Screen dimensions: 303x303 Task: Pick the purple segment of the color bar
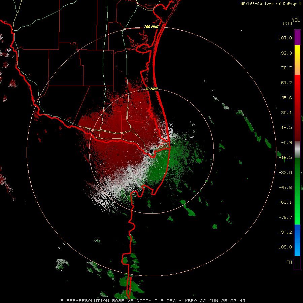tap(297, 37)
